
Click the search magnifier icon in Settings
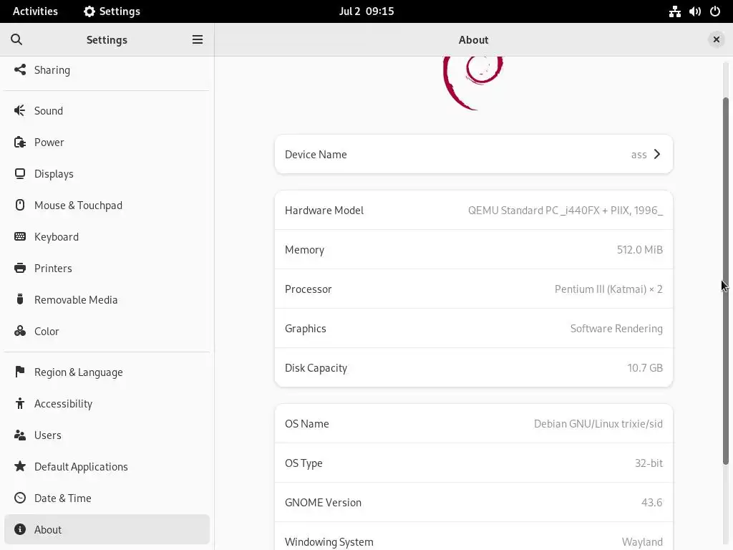(16, 39)
